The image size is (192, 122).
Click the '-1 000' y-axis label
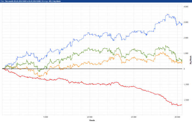186,84
